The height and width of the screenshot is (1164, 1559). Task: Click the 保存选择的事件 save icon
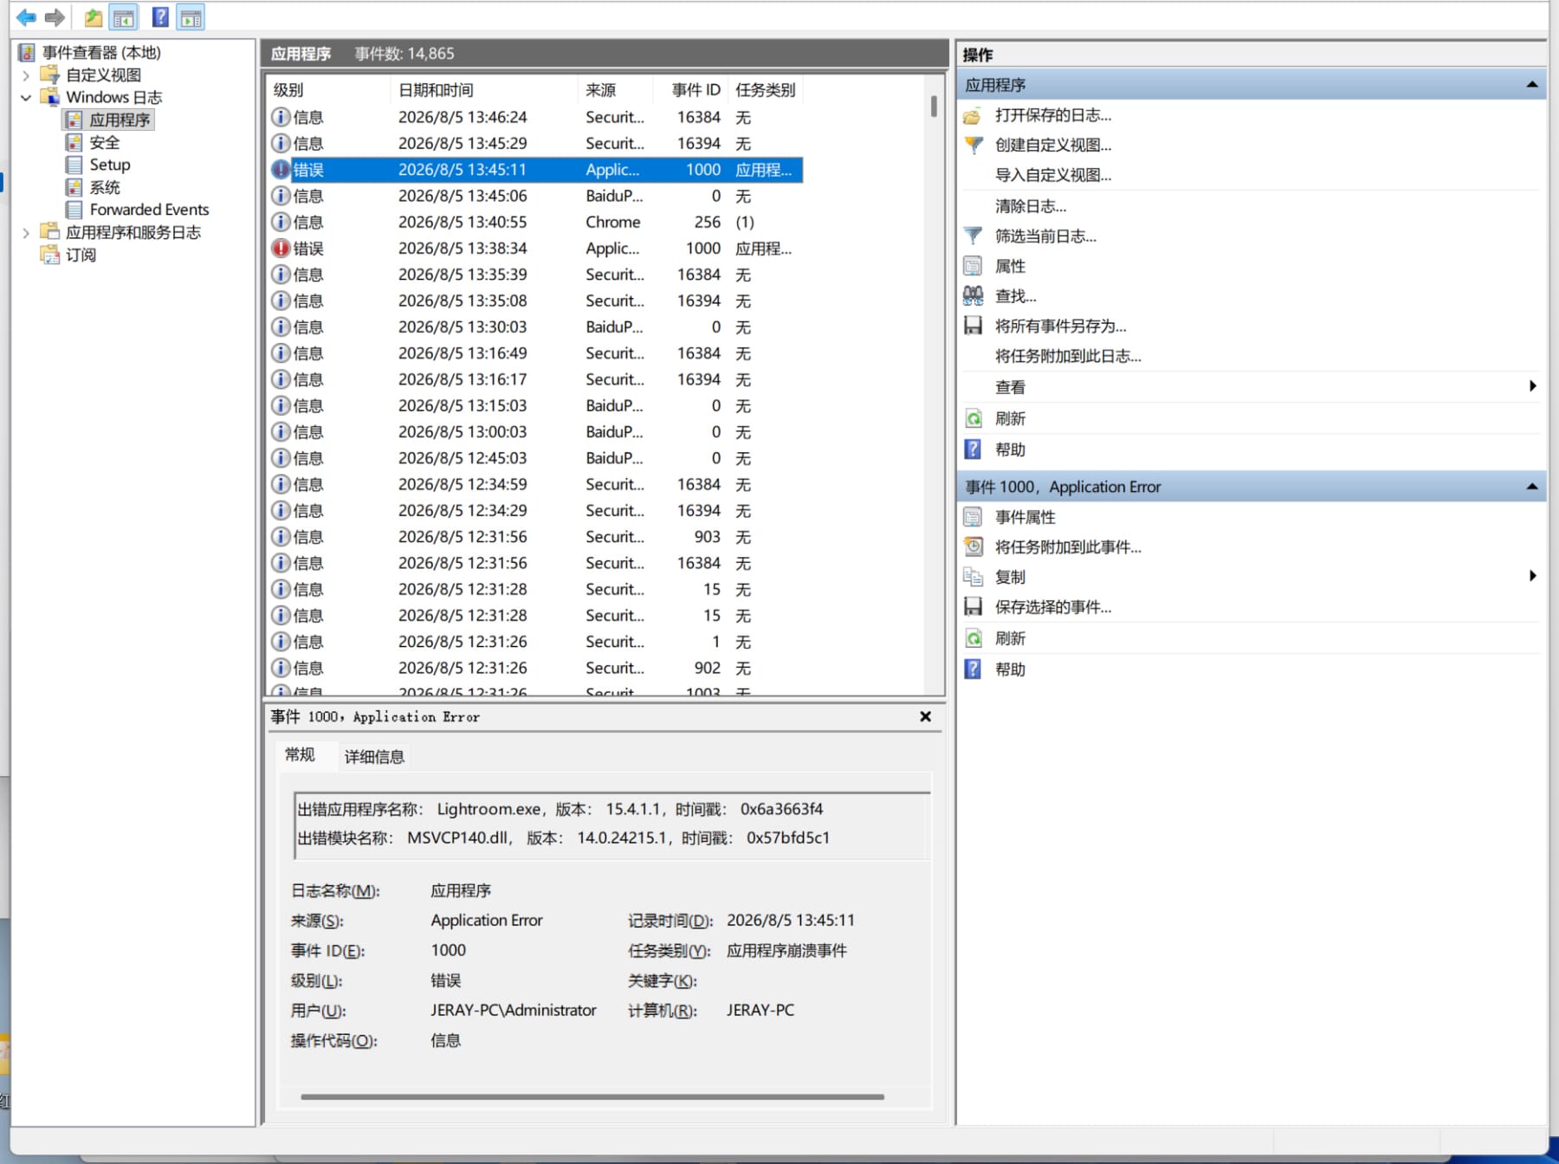[973, 607]
